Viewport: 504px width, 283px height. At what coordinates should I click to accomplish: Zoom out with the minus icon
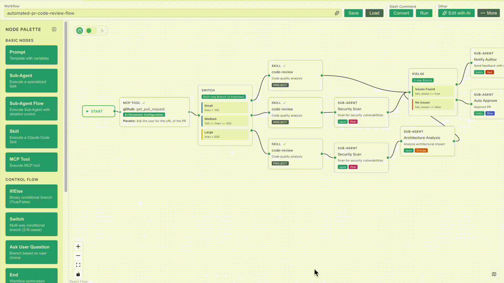point(78,255)
